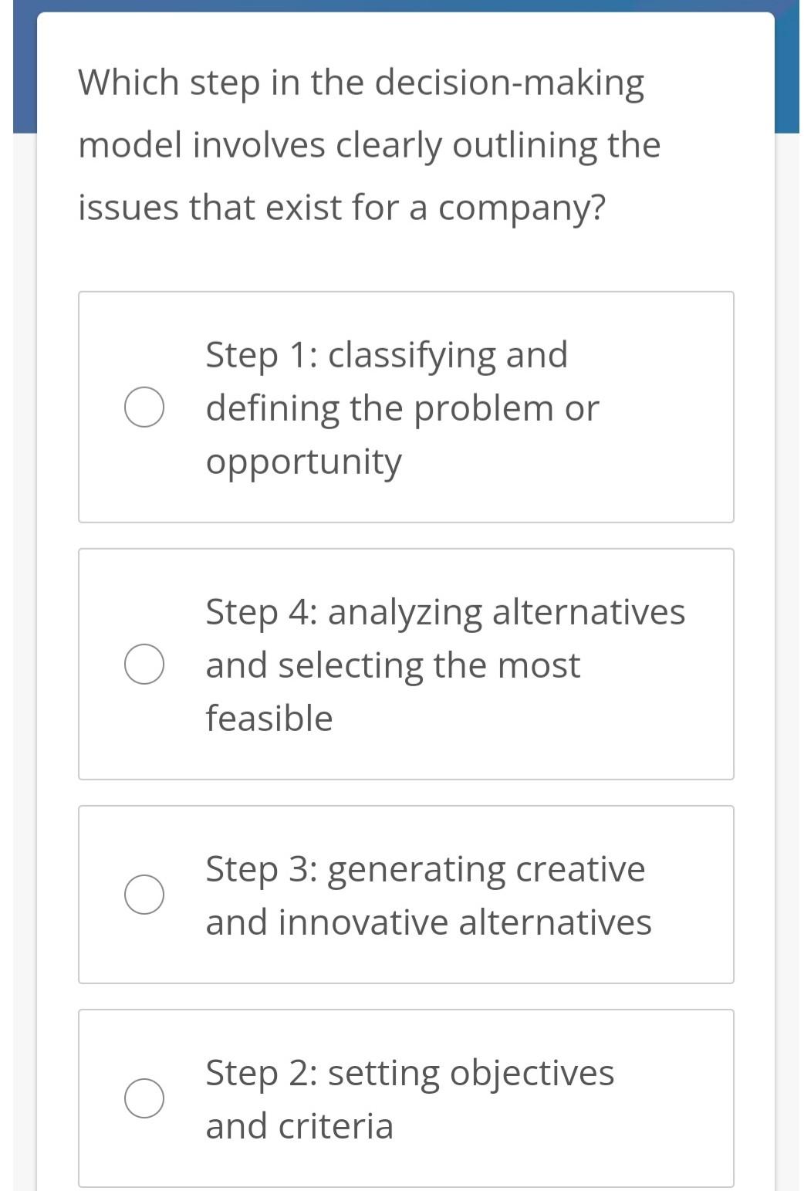The width and height of the screenshot is (804, 1191).
Task: Select the radio button for Step 3
Action: point(144,894)
